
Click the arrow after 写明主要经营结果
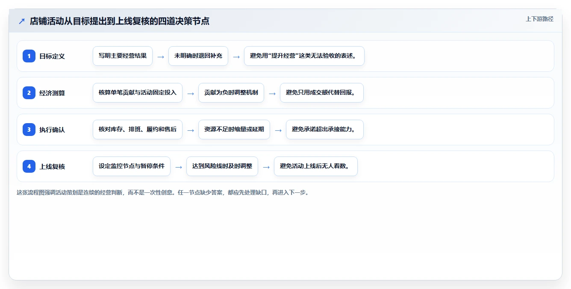161,56
